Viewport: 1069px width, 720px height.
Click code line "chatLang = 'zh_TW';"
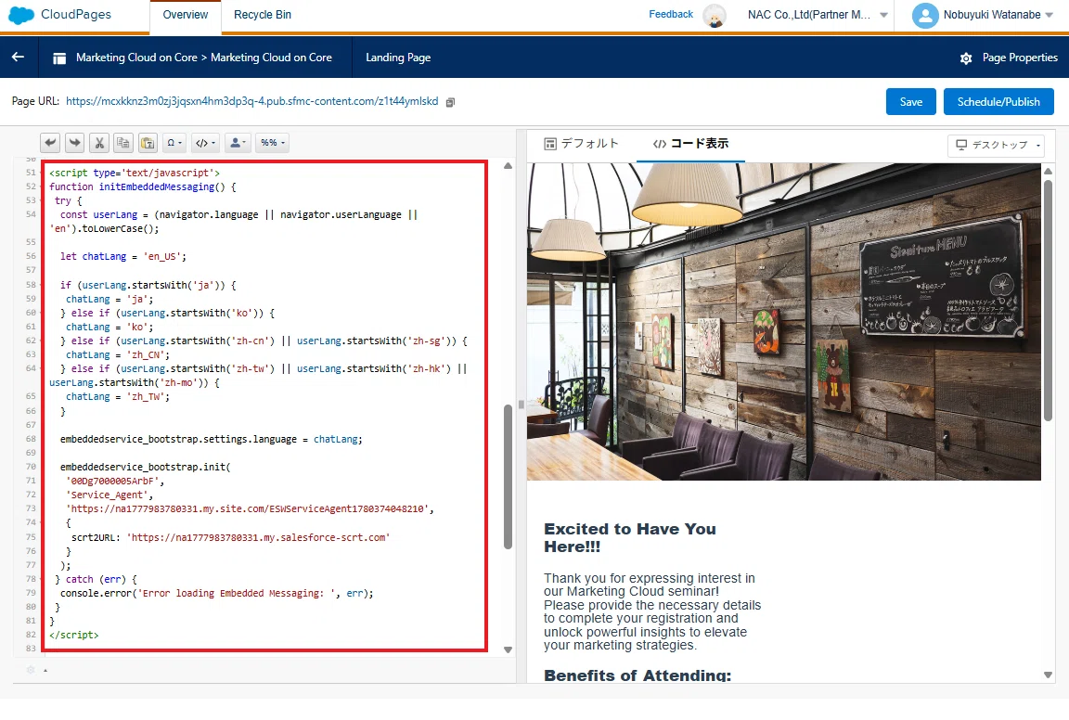coord(118,396)
